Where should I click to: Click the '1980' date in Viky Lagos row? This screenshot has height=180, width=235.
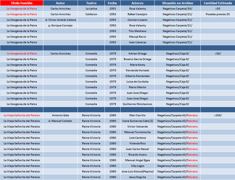click(112, 166)
